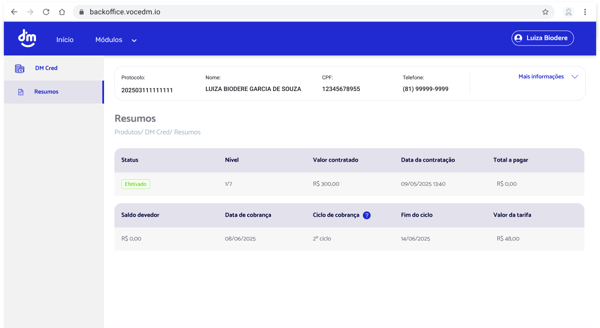This screenshot has width=600, height=328.
Task: Select the Resumos document icon in sidebar
Action: [x=20, y=91]
